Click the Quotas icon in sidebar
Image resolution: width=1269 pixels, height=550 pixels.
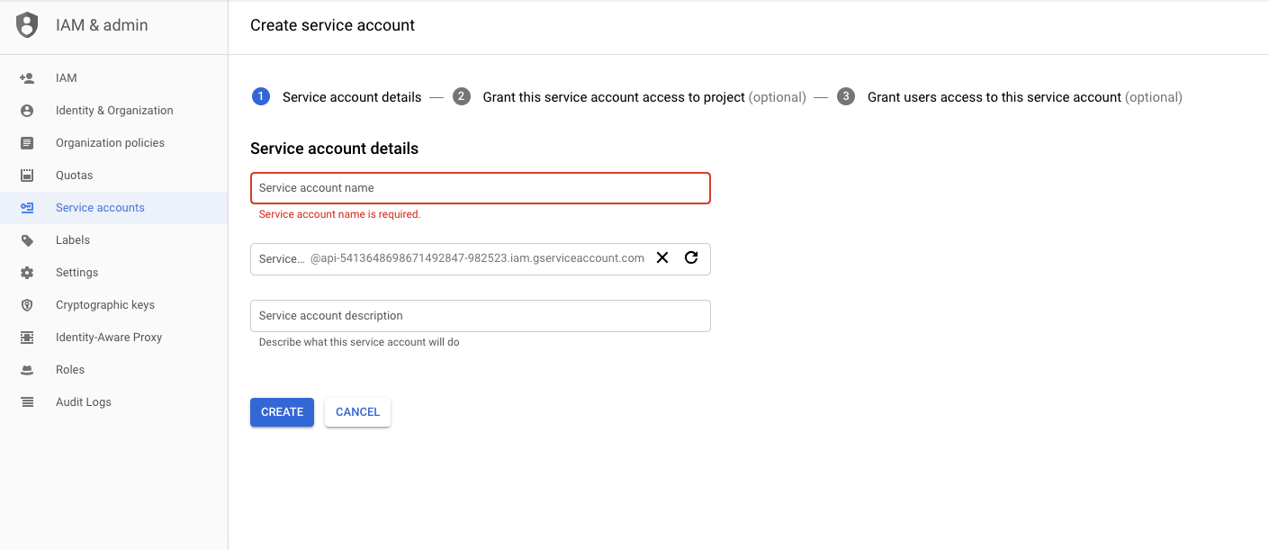27,176
